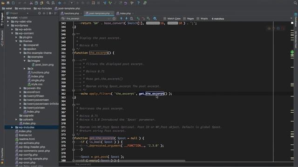The width and height of the screenshot is (298, 167).
Task: Open Search Everywhere magnifier at top right
Action: coord(295,3)
